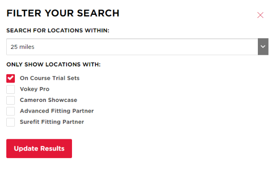
Task: Click the 'Only show locations with' heading
Action: (54, 65)
